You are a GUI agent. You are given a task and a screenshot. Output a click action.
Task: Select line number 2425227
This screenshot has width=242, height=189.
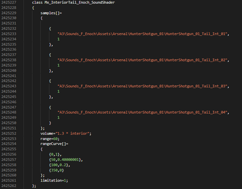pyautogui.click(x=9, y=2)
